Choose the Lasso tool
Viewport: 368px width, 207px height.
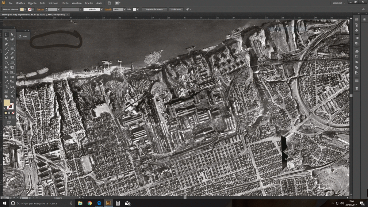[12, 39]
